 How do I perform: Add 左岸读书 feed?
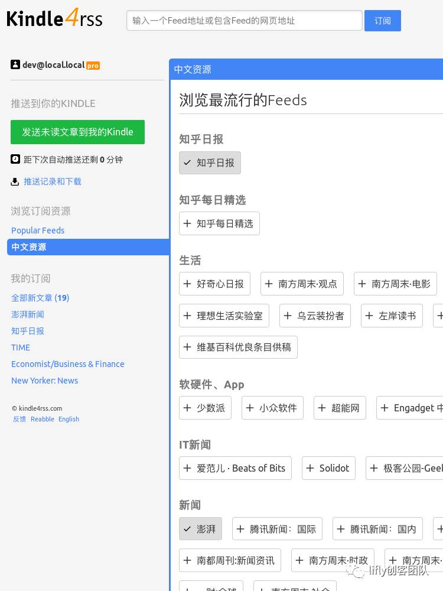(392, 316)
